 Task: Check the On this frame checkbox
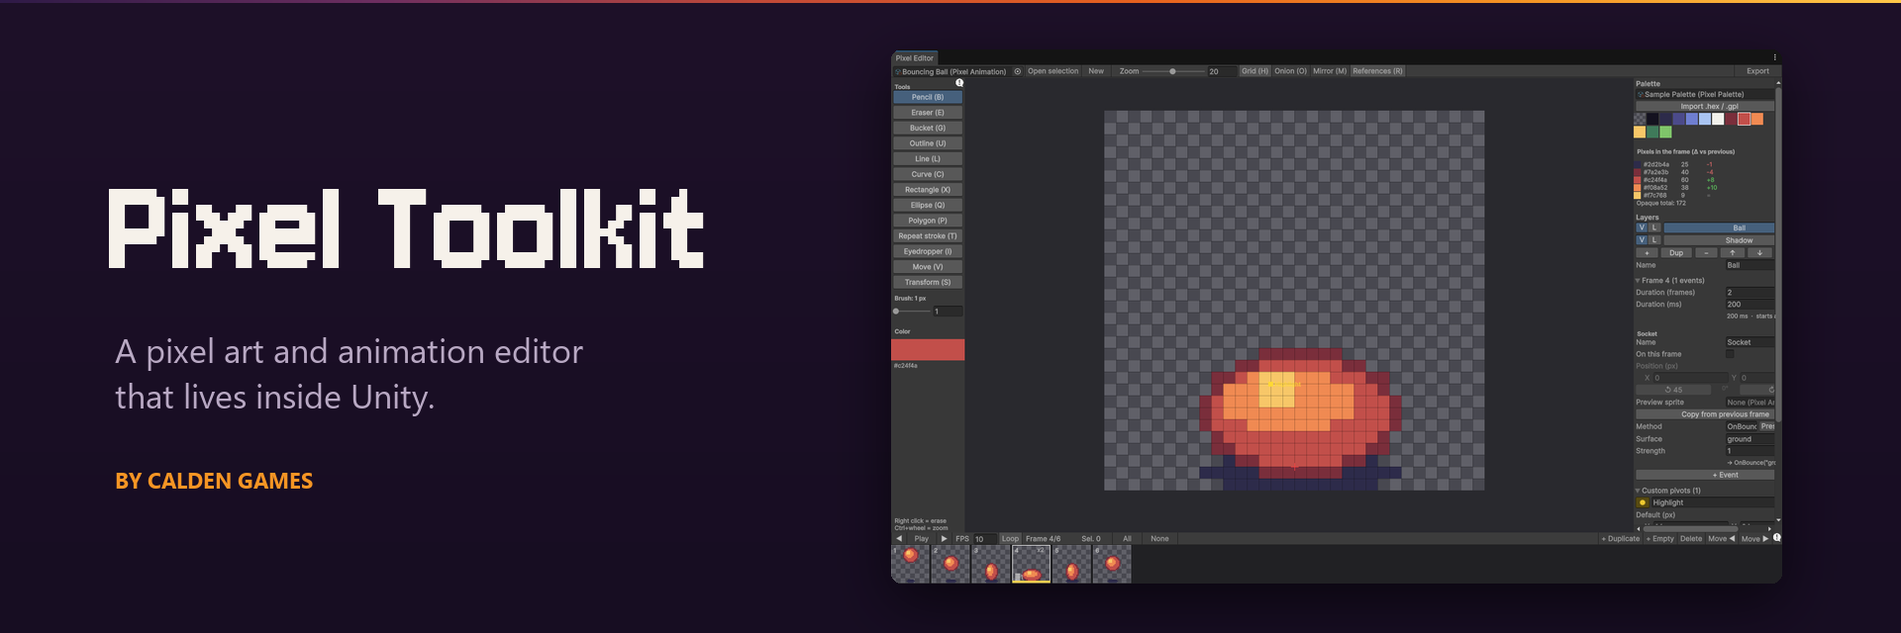(x=1730, y=354)
